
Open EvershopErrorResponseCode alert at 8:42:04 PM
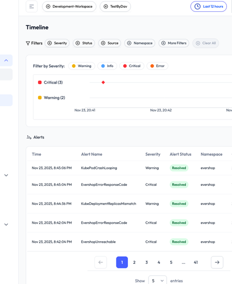pos(104,223)
